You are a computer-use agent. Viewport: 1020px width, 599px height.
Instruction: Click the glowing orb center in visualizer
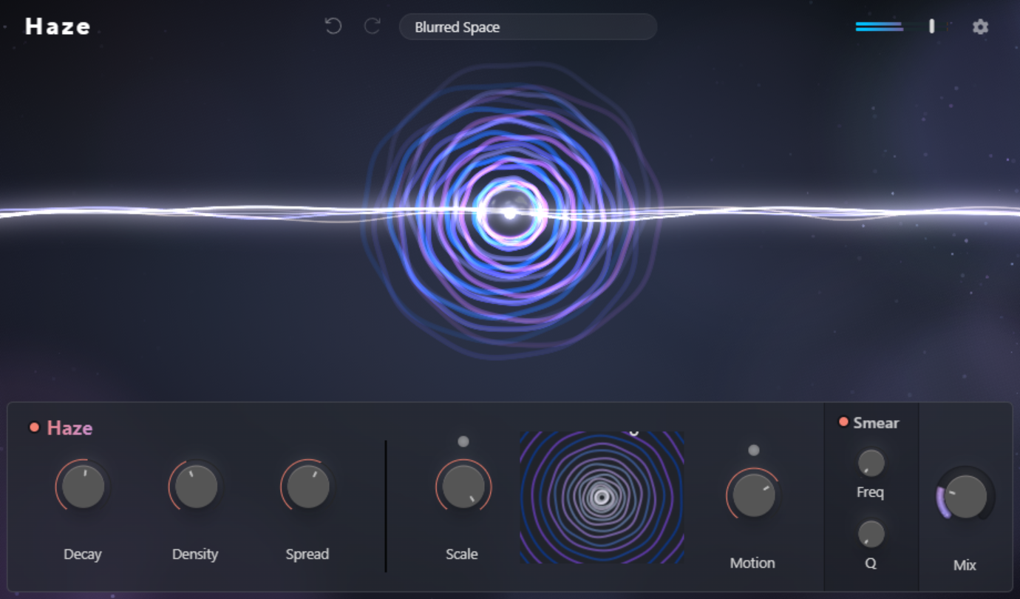pos(509,213)
